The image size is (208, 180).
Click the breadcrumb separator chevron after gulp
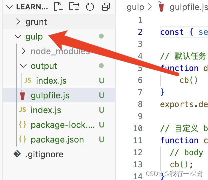click(150, 7)
